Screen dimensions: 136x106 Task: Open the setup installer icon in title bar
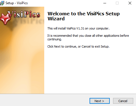pos(2,3)
